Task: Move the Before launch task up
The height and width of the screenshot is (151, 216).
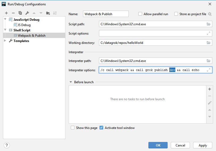Action: 210,110
